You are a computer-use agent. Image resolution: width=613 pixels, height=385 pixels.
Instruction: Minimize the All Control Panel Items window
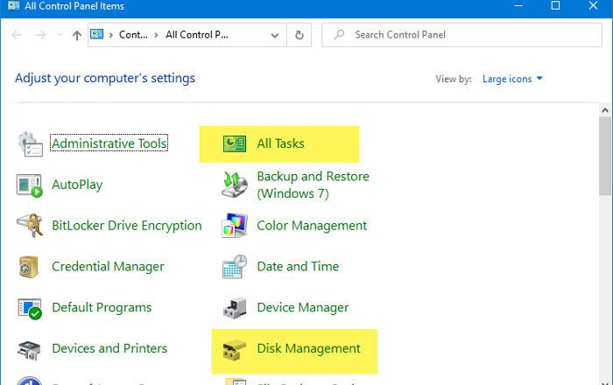518,6
